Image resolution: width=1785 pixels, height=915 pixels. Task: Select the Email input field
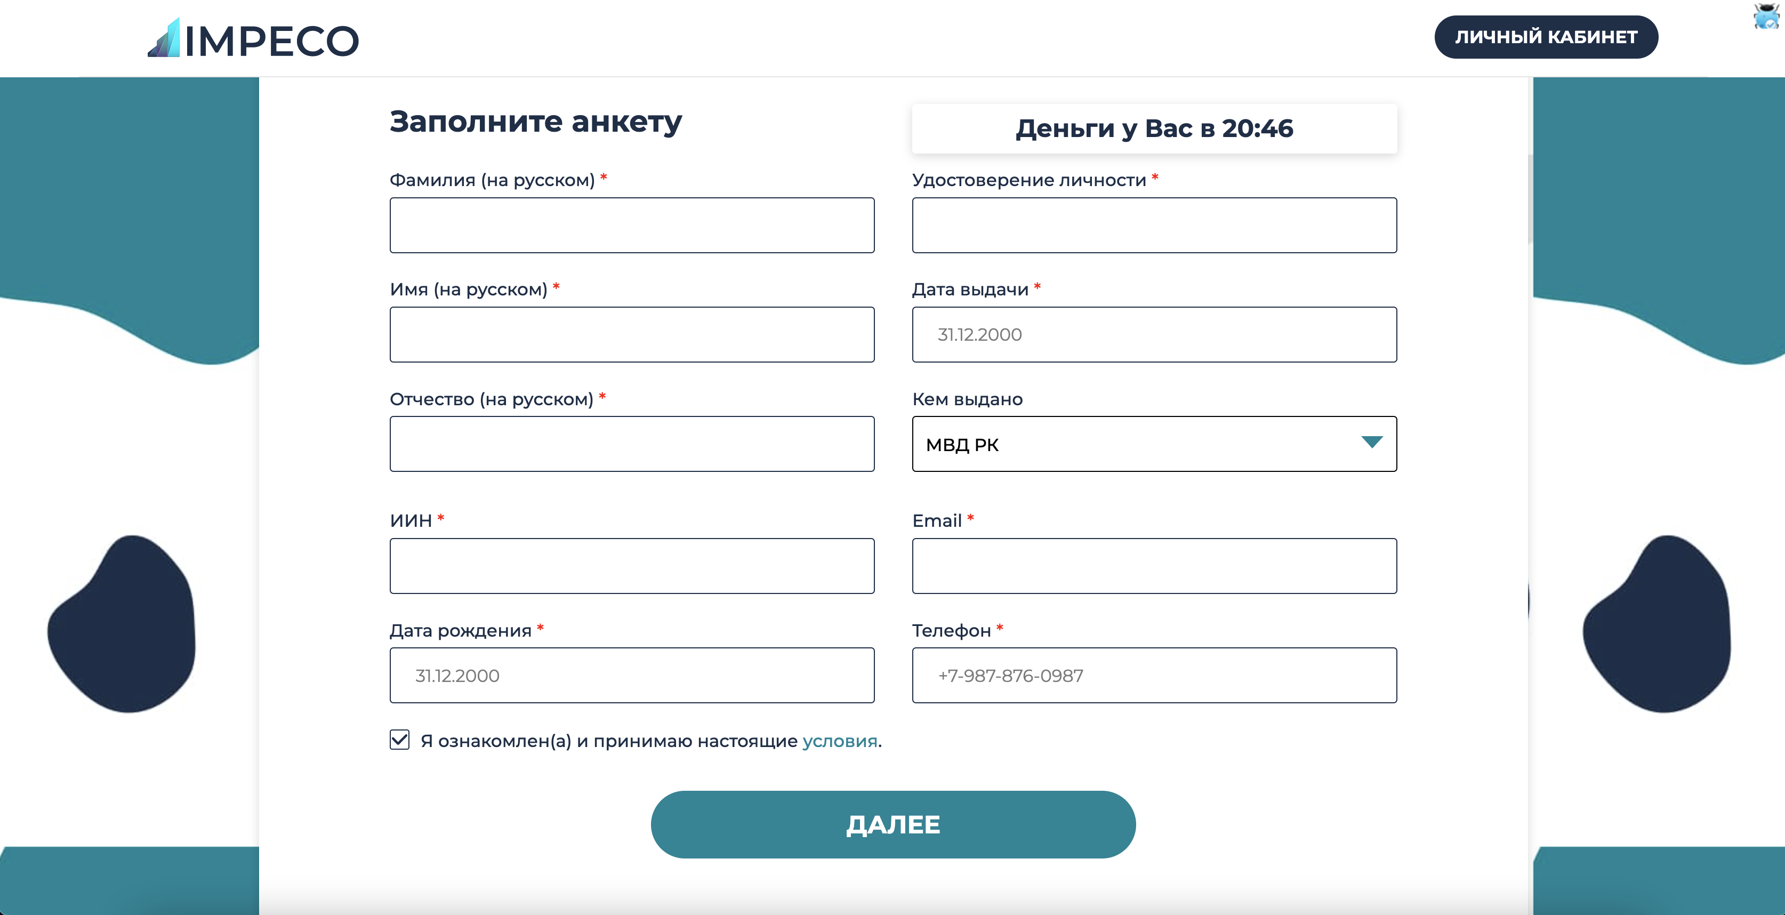[x=1154, y=565]
